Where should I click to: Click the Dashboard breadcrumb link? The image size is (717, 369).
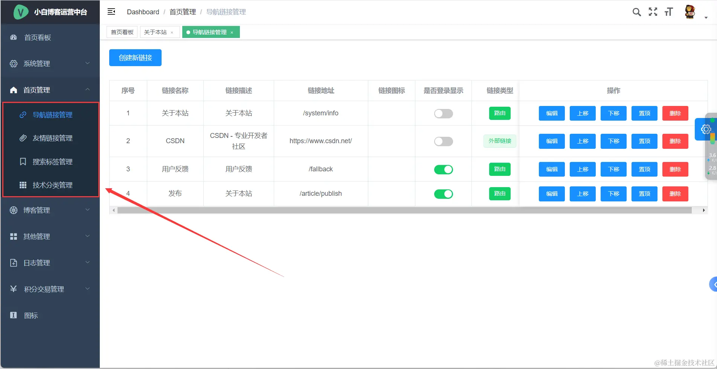pyautogui.click(x=143, y=12)
